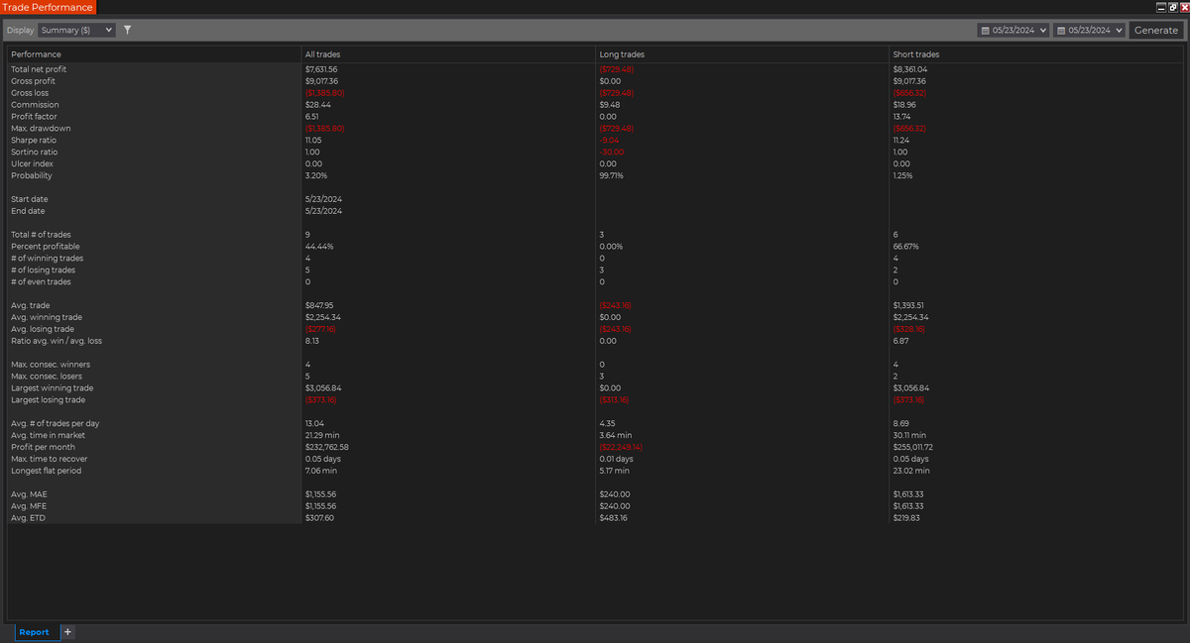The height and width of the screenshot is (643, 1190).
Task: Select the Max. drawdown row label
Action: (40, 129)
